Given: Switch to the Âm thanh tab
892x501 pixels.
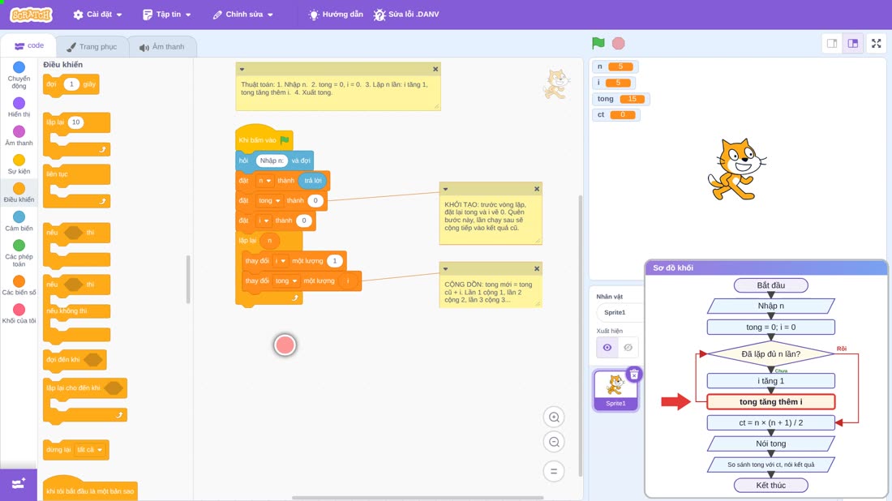Looking at the screenshot, I should [x=162, y=47].
